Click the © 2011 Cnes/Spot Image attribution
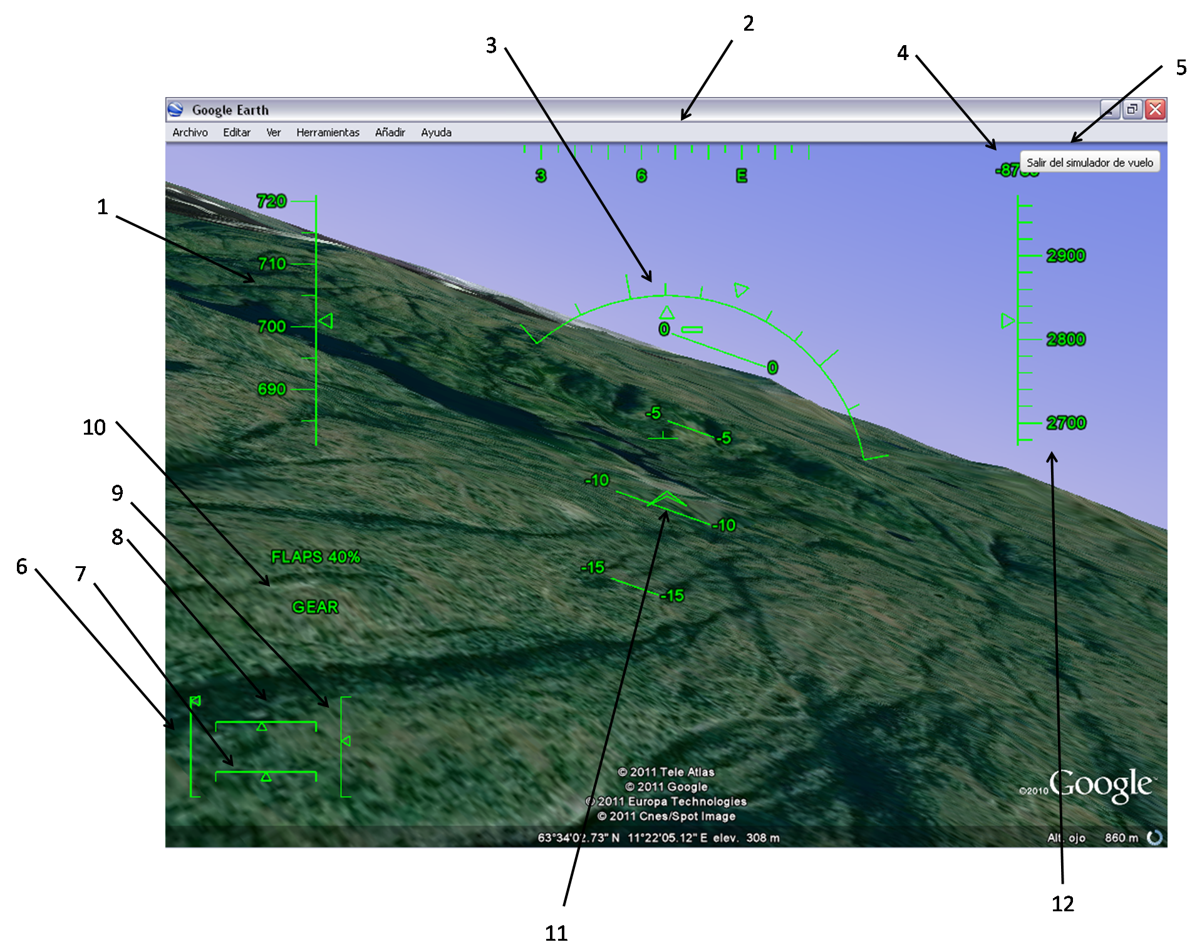 point(666,816)
